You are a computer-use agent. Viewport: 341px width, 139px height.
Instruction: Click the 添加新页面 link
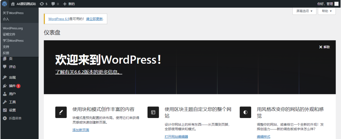[x=81, y=130]
